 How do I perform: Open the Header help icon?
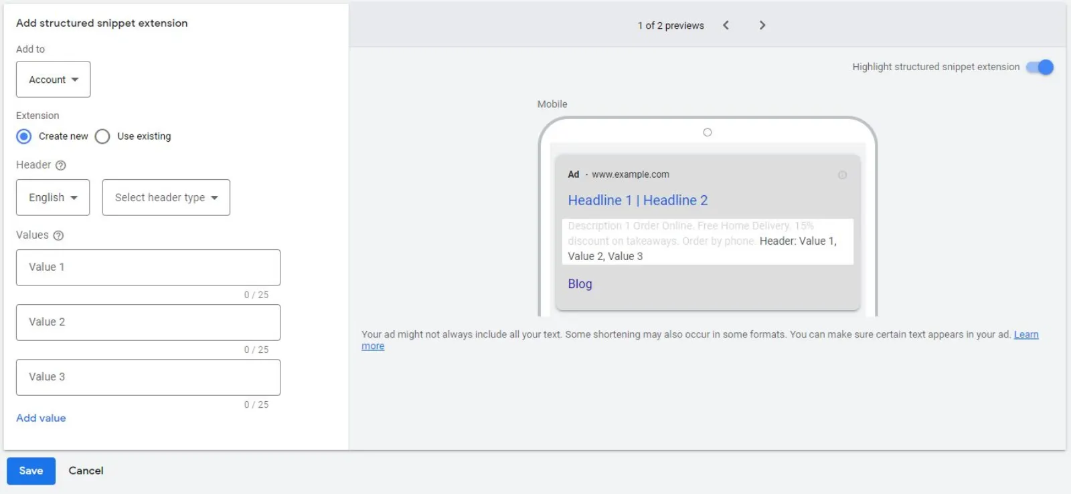pyautogui.click(x=60, y=165)
